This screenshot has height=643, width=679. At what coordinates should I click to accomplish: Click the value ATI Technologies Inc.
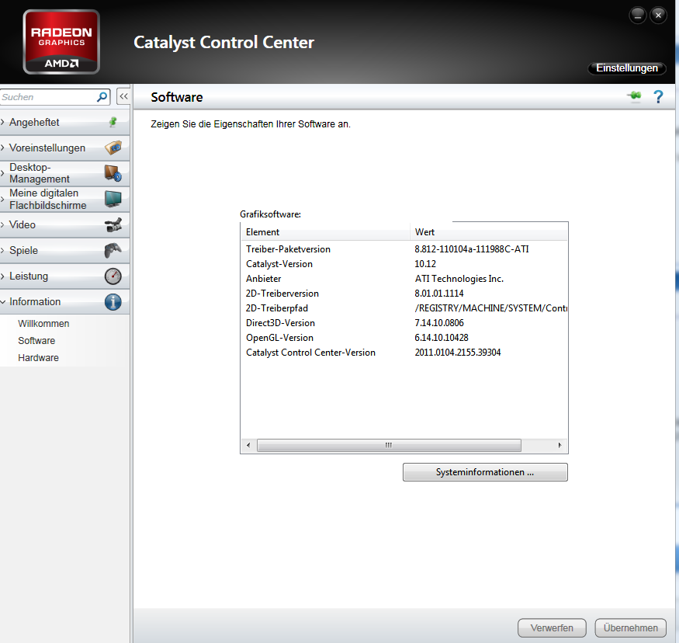[459, 279]
